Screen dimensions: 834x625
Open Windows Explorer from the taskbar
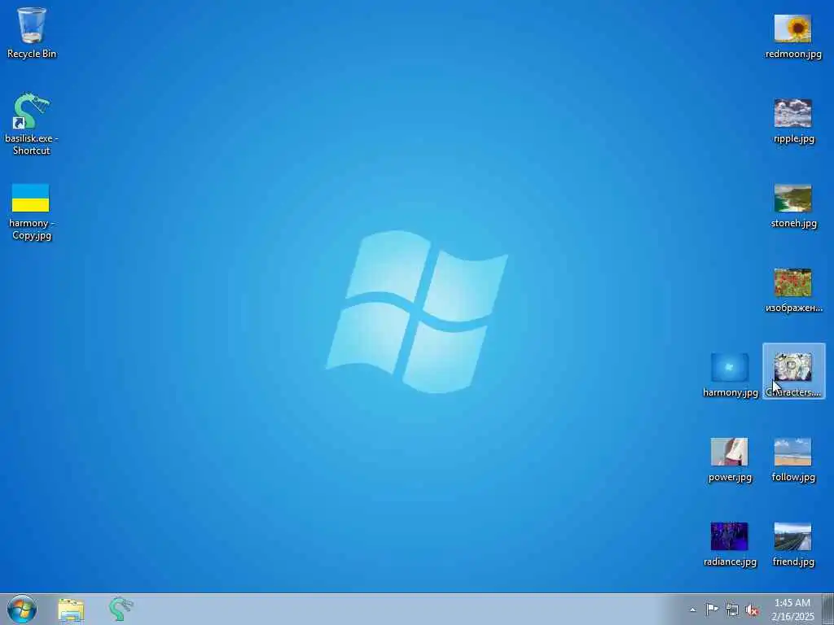[71, 610]
